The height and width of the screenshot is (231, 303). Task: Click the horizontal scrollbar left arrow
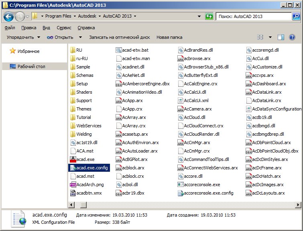click(x=71, y=205)
